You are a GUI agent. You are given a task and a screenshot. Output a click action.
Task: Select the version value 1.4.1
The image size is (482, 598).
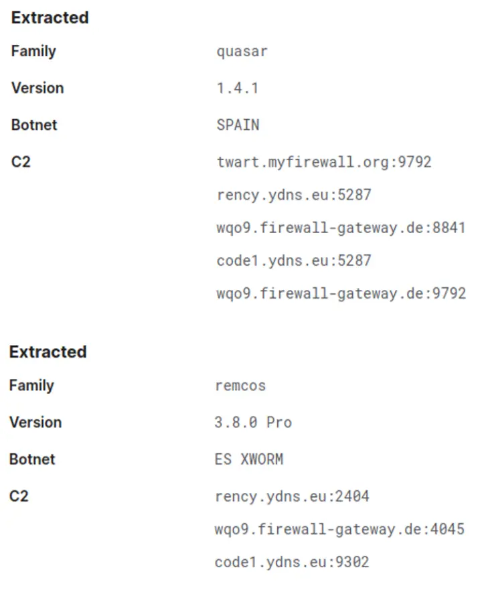237,88
